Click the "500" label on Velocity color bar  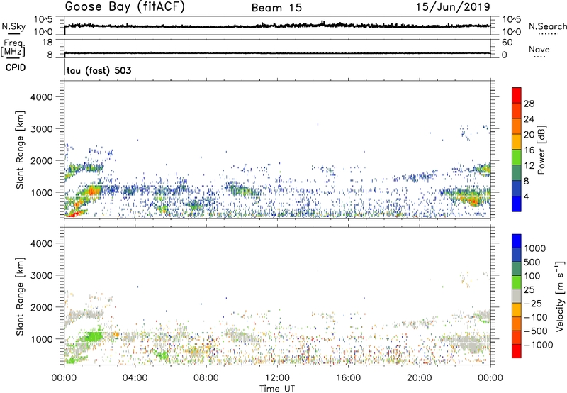532,262
